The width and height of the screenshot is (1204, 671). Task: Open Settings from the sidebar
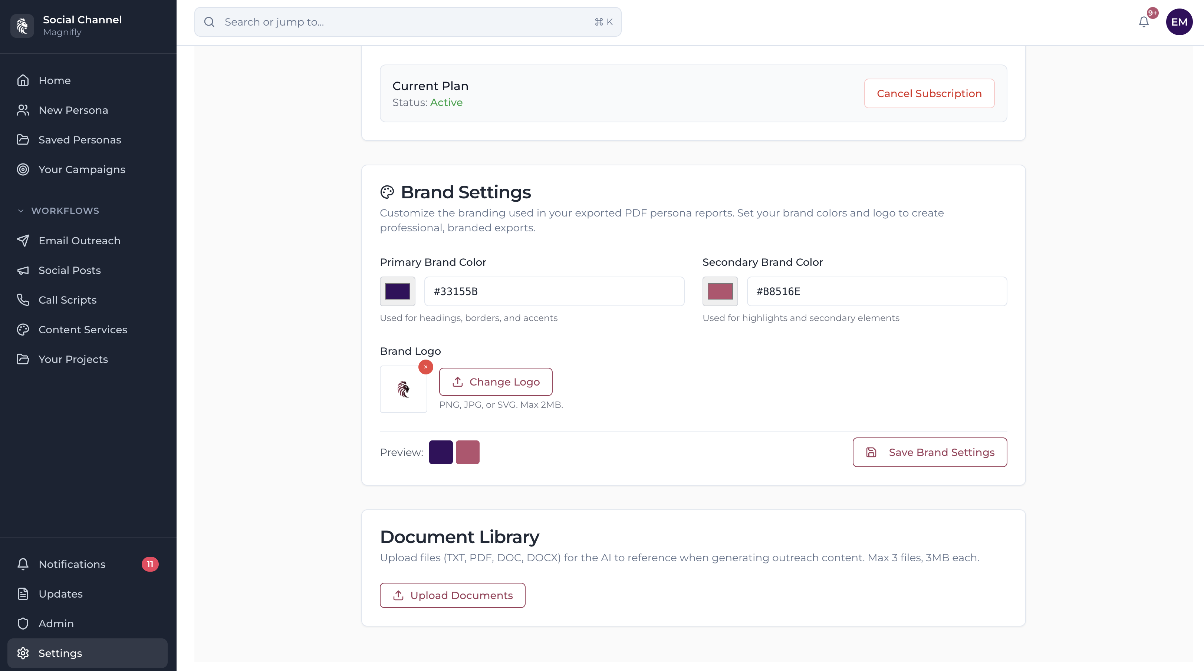click(60, 653)
